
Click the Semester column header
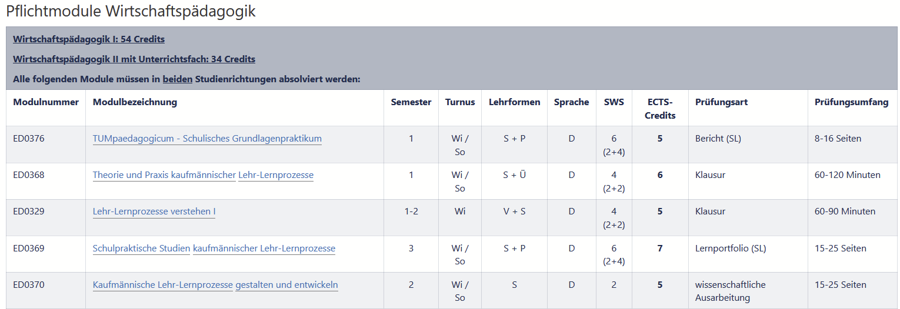coord(411,102)
